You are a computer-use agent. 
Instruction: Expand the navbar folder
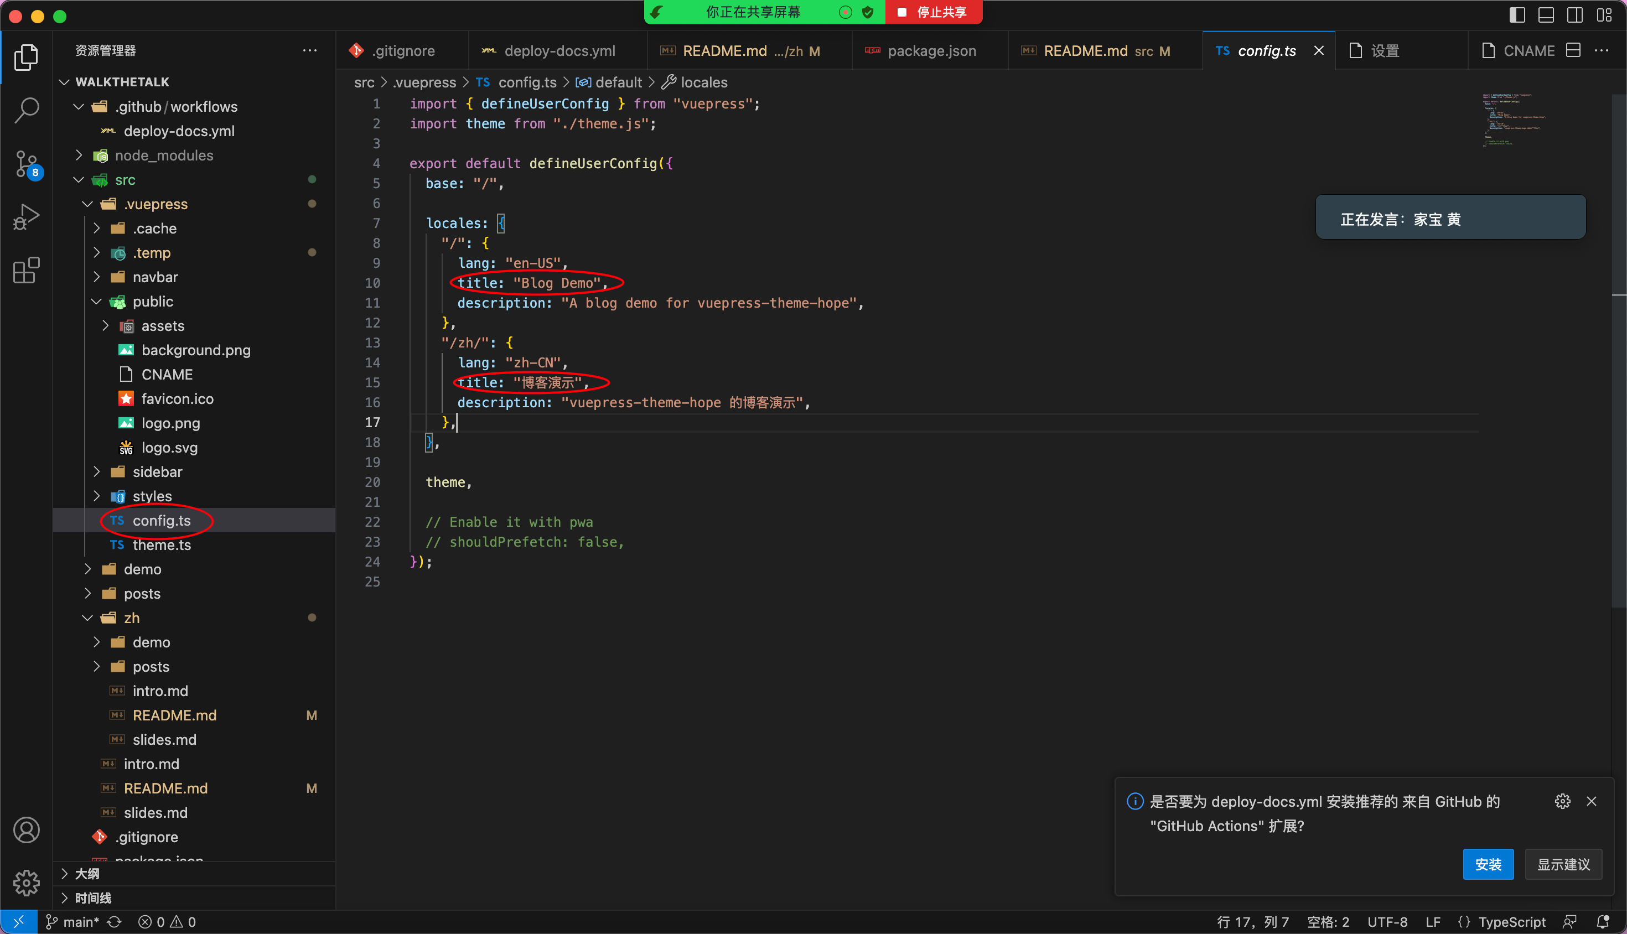(x=97, y=277)
